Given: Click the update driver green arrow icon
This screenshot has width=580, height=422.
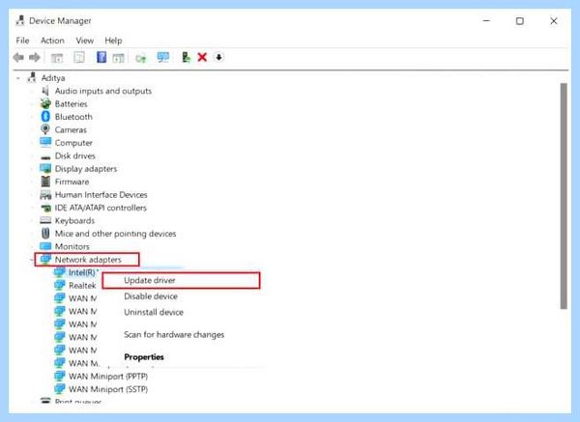Looking at the screenshot, I should 186,57.
